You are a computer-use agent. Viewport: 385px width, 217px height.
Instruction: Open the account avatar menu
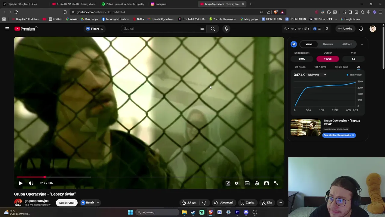pos(373,29)
